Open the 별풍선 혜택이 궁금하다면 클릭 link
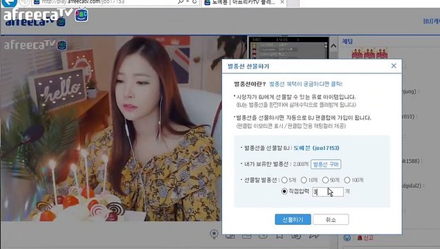The image size is (440, 249). 306,84
